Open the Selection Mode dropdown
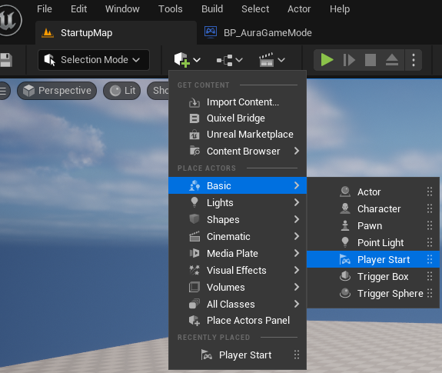This screenshot has height=373, width=442. pyautogui.click(x=94, y=60)
